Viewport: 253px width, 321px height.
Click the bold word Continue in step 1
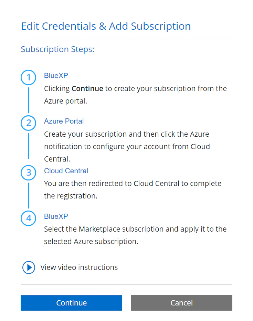(87, 89)
